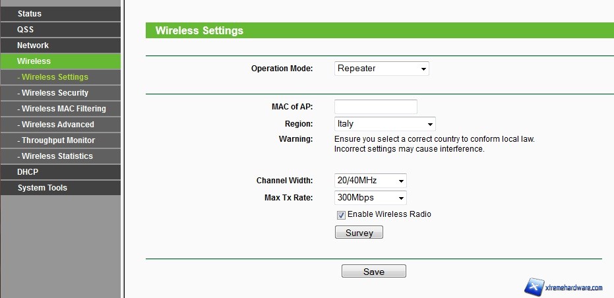
Task: Click the MAC of AP input field
Action: tap(376, 107)
